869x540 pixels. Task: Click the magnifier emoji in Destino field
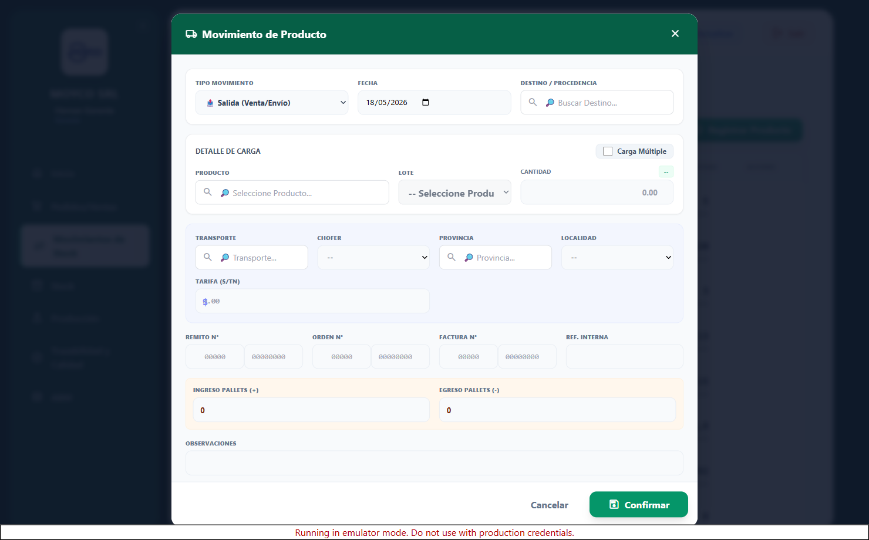click(x=550, y=103)
